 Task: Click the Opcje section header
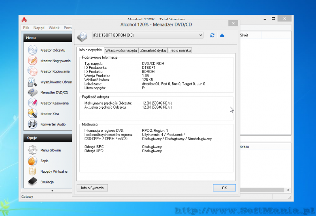point(48,138)
